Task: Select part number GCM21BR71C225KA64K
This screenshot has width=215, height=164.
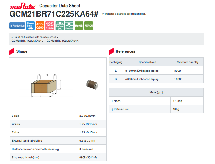Action: coord(63,41)
